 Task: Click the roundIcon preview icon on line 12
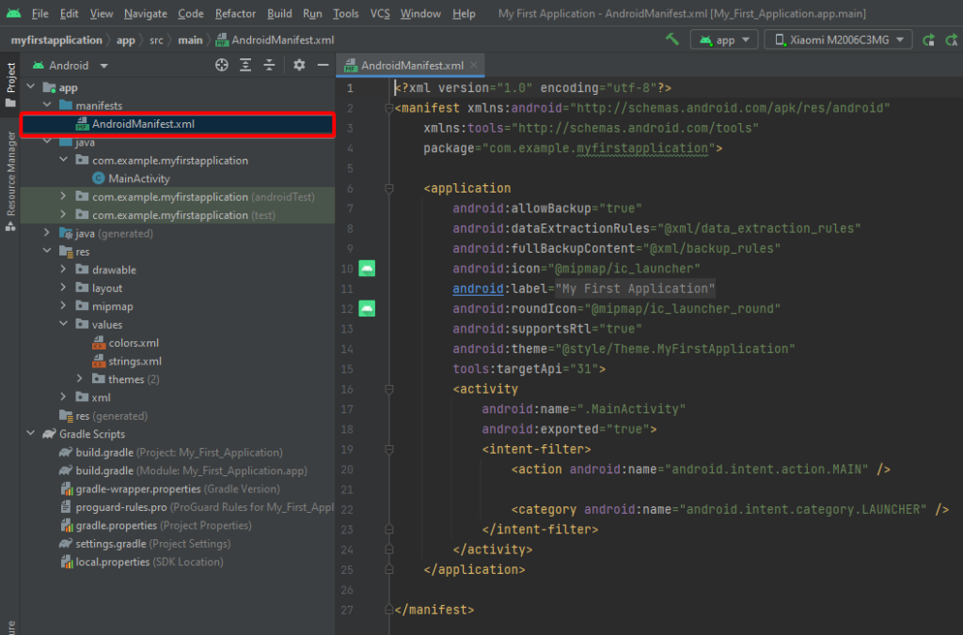click(366, 308)
